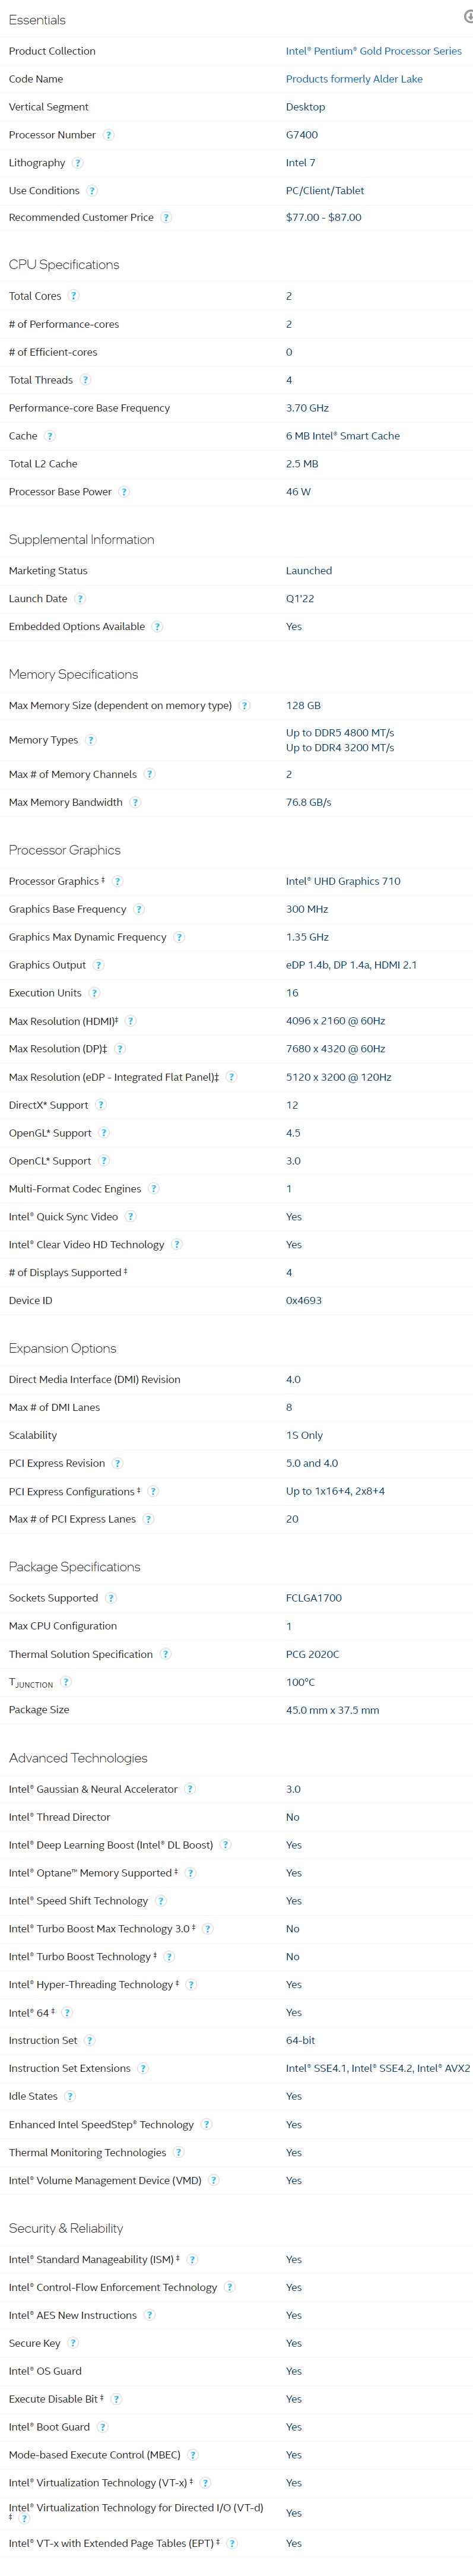Click help icon beside Processor Base Power
Screen dimensions: 473x2576
coord(124,492)
